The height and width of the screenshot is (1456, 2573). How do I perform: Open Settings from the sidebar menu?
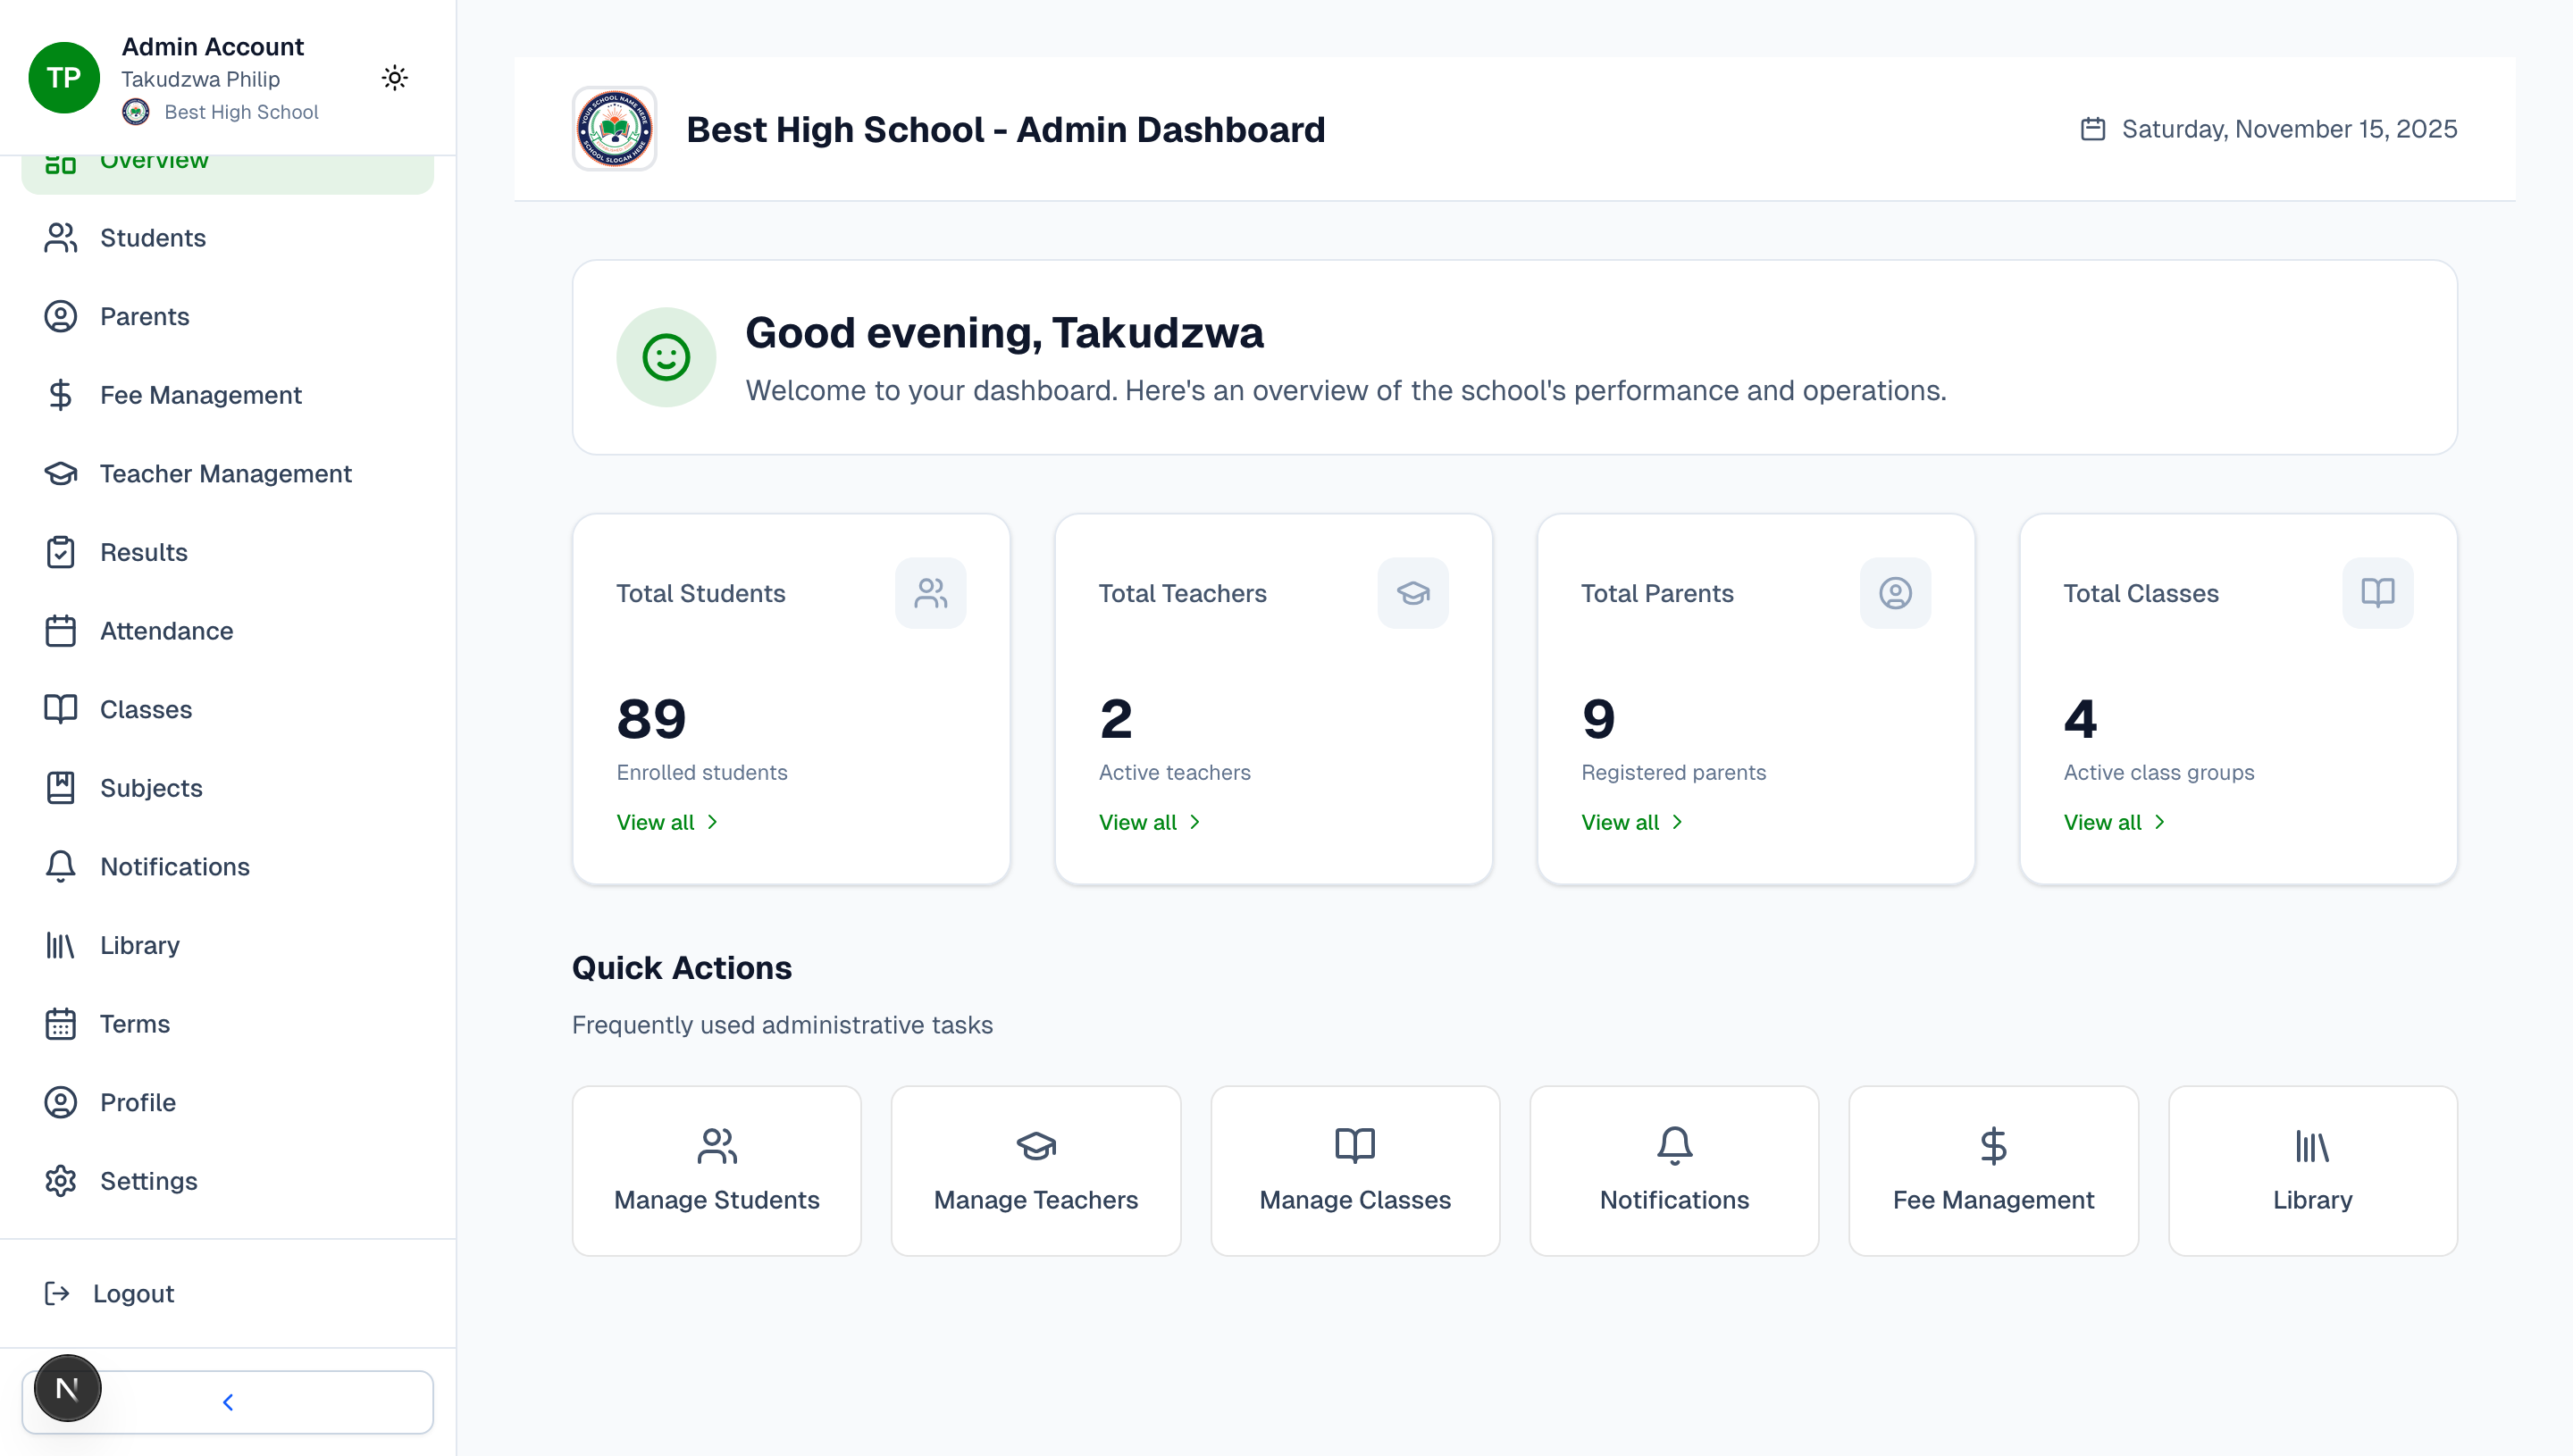(x=149, y=1181)
